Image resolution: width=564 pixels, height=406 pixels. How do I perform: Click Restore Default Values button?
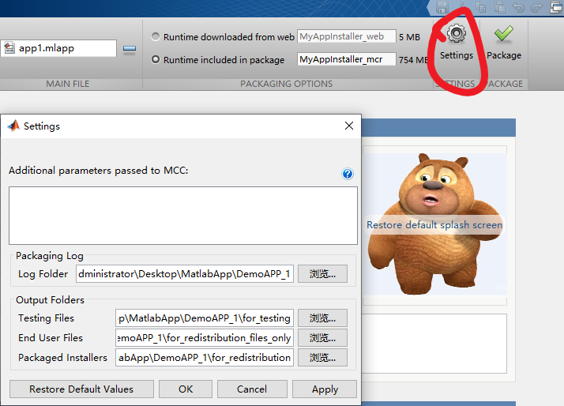(81, 389)
